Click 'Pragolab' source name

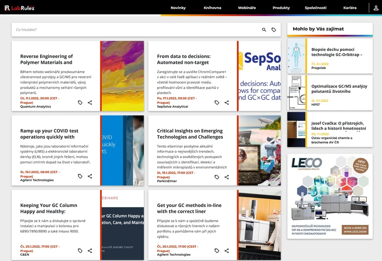pyautogui.click(x=319, y=68)
